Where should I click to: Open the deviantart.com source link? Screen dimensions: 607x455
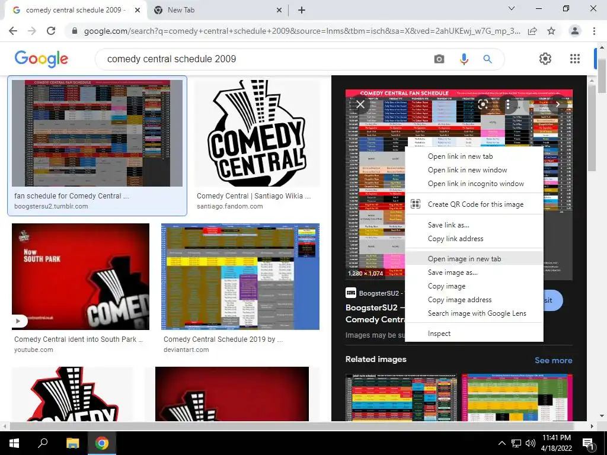186,350
